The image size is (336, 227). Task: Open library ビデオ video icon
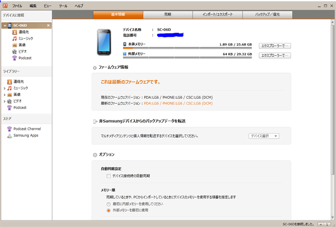[9, 101]
